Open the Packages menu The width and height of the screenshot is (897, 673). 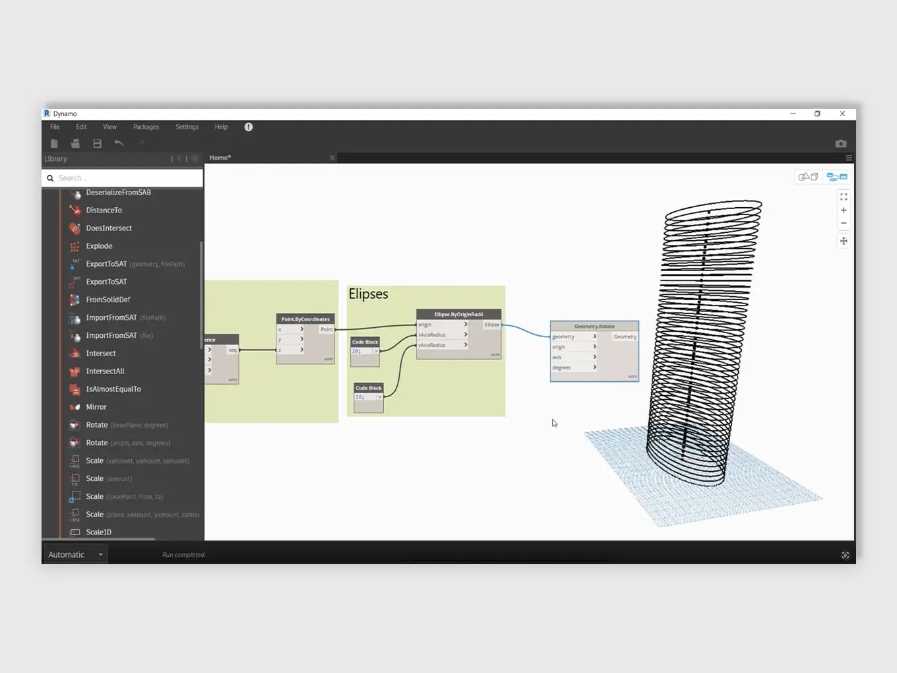tap(146, 127)
